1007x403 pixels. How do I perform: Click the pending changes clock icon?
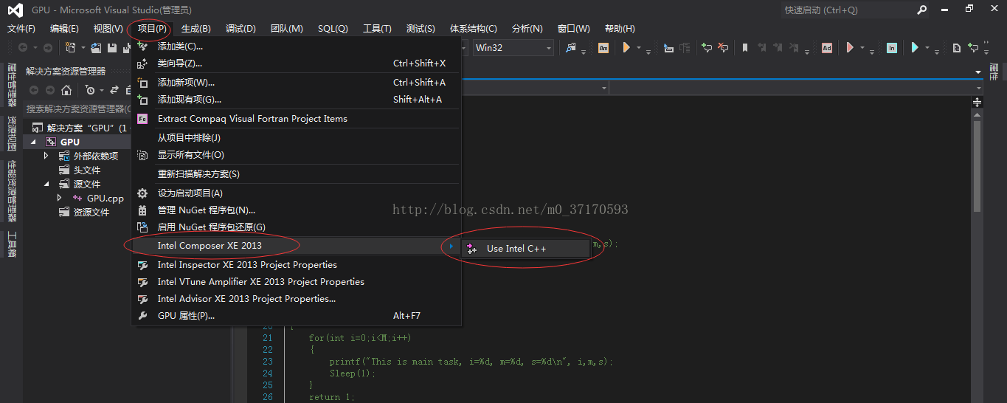click(90, 90)
